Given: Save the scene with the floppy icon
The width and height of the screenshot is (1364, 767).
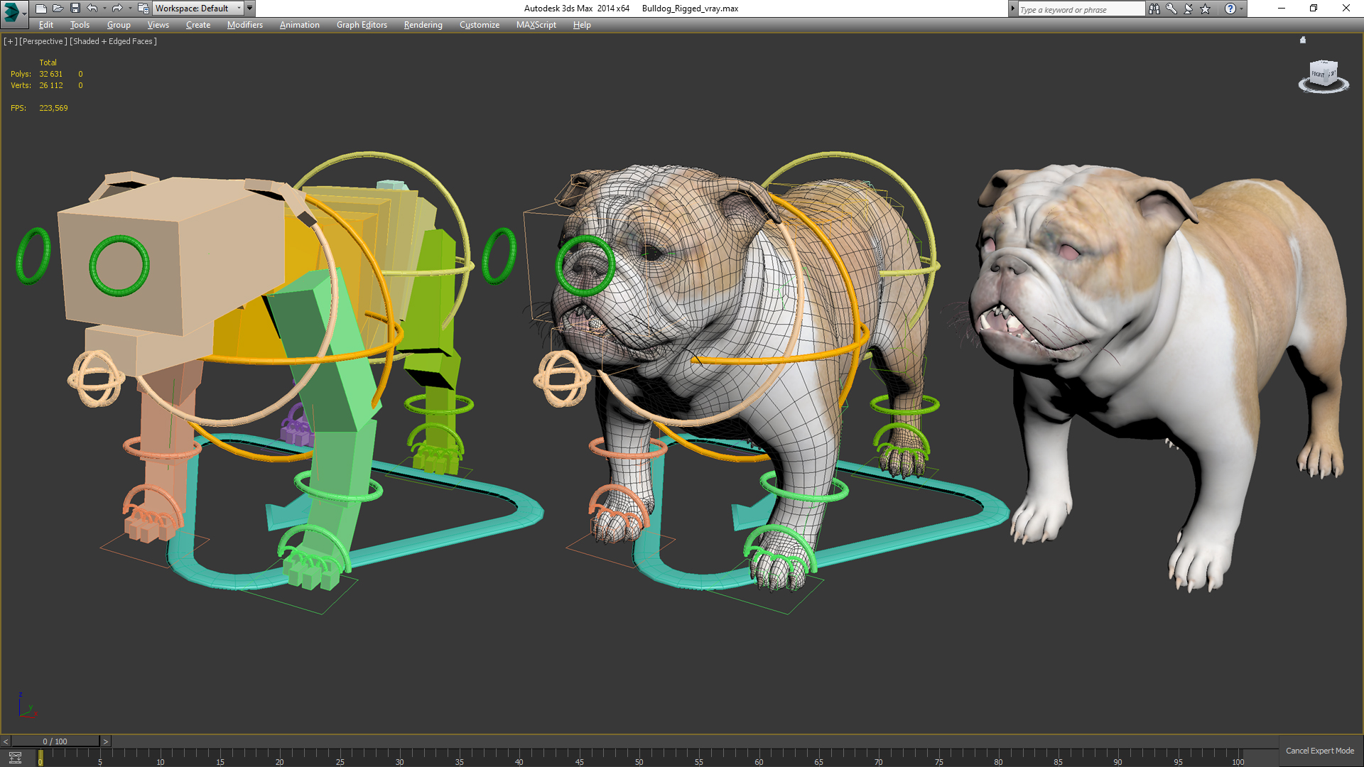Looking at the screenshot, I should tap(75, 9).
